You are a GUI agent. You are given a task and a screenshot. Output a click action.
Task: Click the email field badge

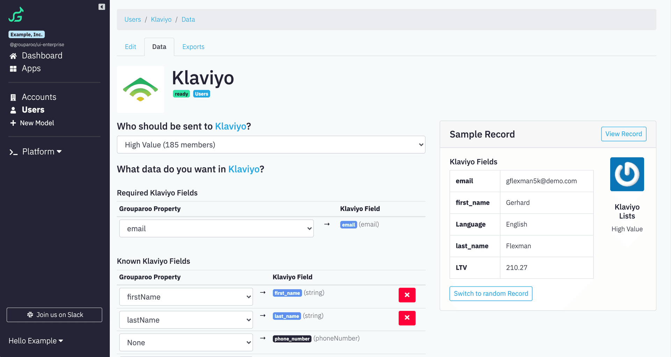[348, 225]
